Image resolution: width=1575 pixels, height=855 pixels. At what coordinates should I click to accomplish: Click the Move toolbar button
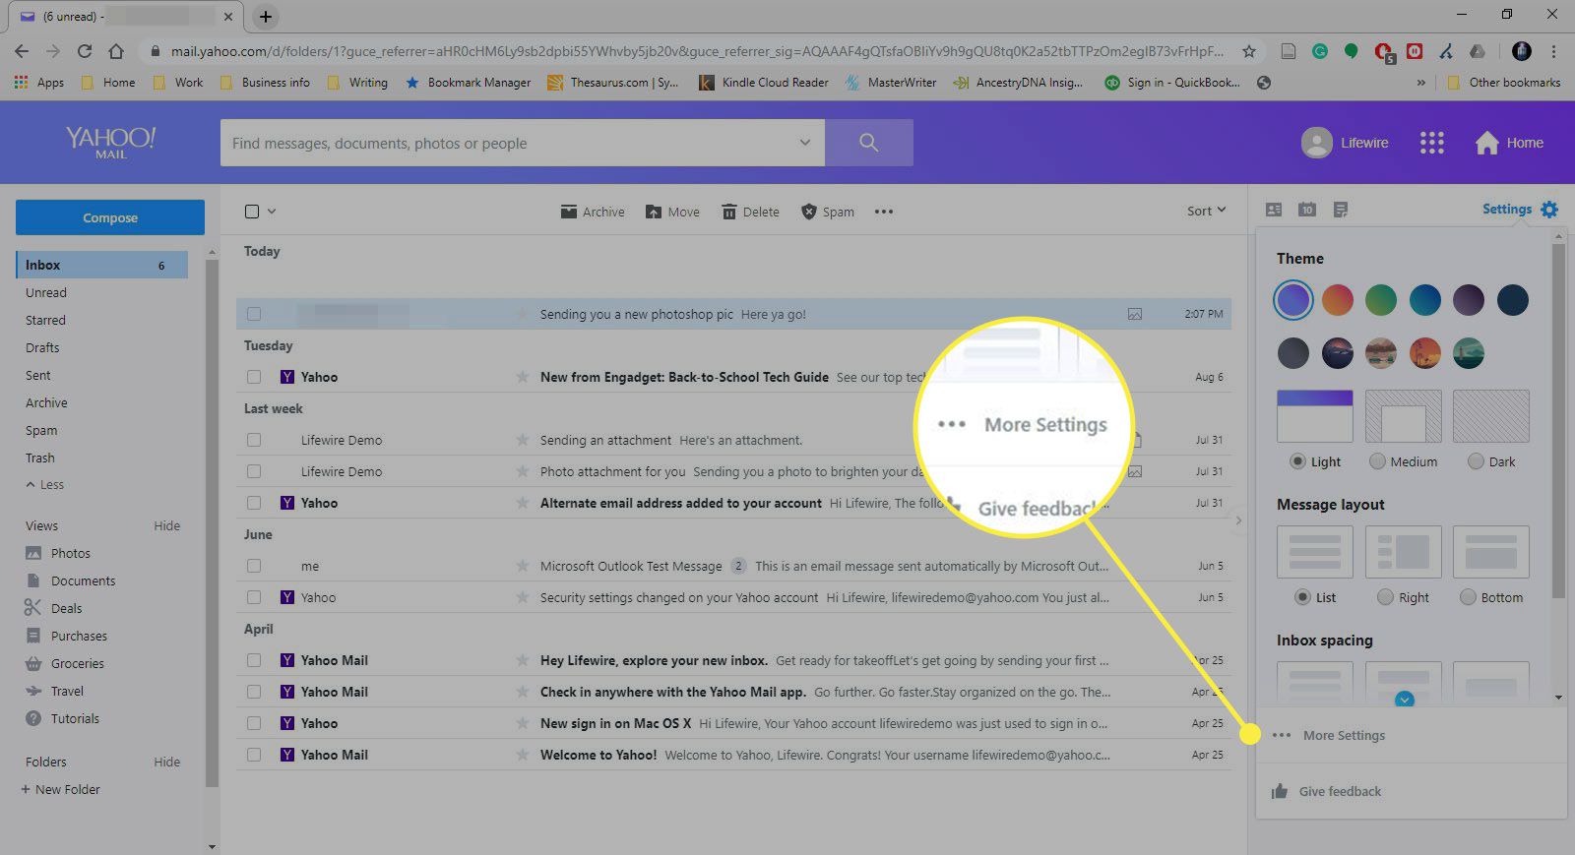tap(672, 212)
